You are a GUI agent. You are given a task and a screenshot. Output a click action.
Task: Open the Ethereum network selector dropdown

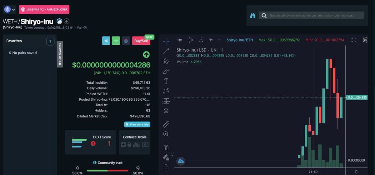(10, 10)
